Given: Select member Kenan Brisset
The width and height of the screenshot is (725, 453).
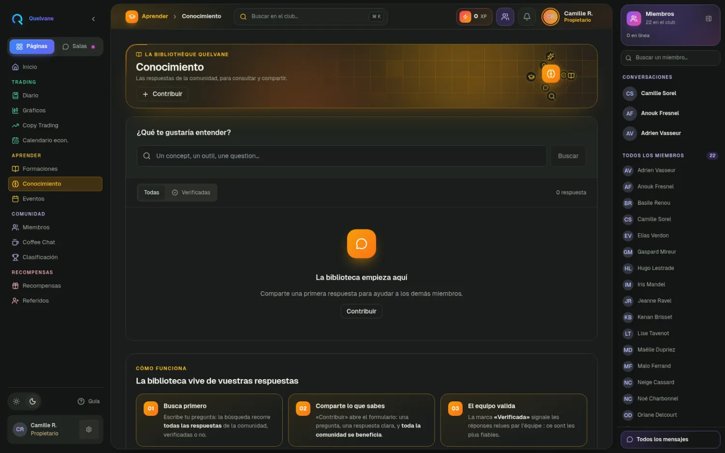Looking at the screenshot, I should pyautogui.click(x=670, y=317).
